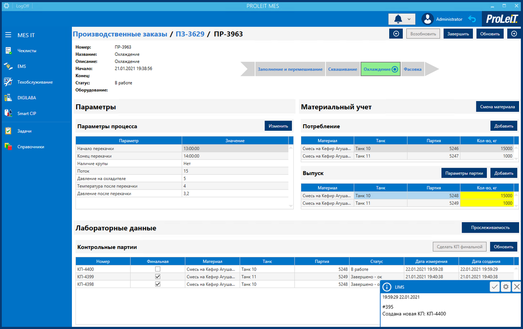Select the Фасовка stage

point(413,69)
